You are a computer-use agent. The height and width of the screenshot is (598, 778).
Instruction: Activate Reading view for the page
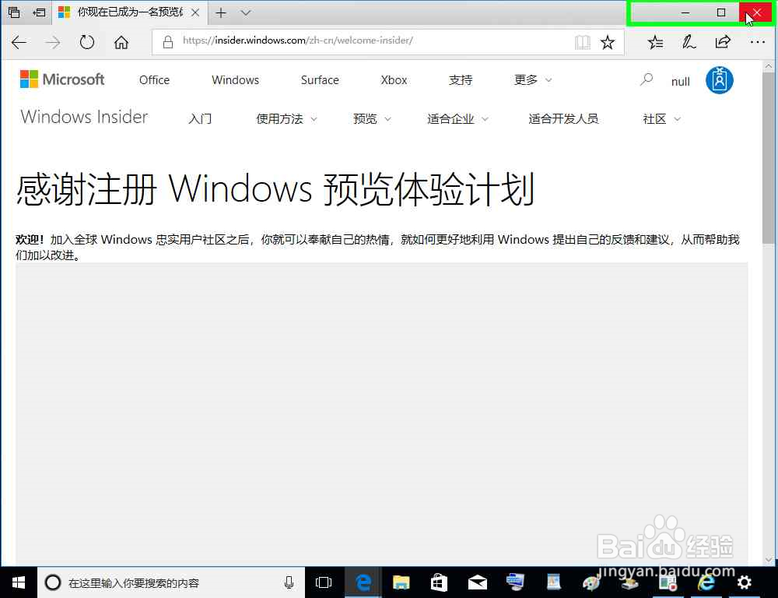(x=582, y=42)
